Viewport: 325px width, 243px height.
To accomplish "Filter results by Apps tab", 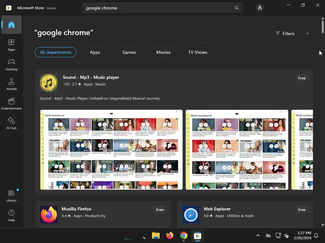I will point(95,52).
